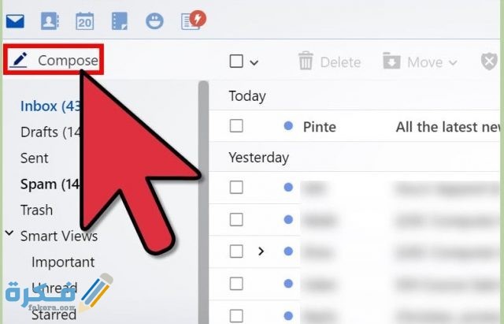This screenshot has width=504, height=324.
Task: Open the Calendar icon showing 20
Action: [84, 21]
